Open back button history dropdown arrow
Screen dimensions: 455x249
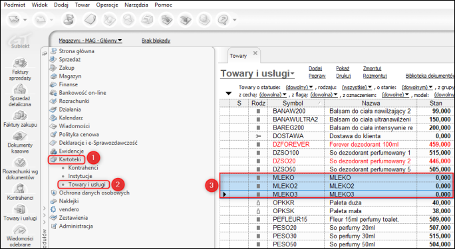pos(25,20)
